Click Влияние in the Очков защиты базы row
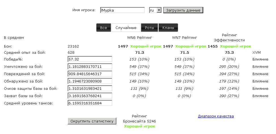The image size is (276, 134). [x=260, y=89]
